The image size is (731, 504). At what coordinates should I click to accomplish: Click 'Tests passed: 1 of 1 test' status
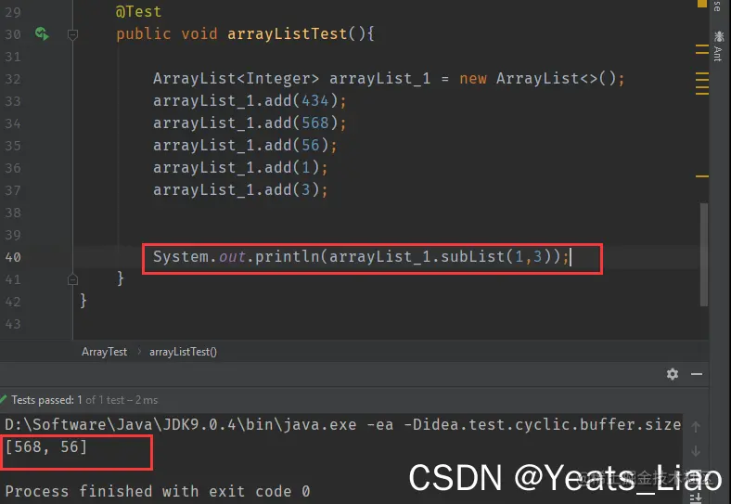coord(84,400)
